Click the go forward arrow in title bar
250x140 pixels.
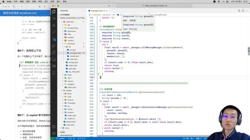click(x=114, y=6)
